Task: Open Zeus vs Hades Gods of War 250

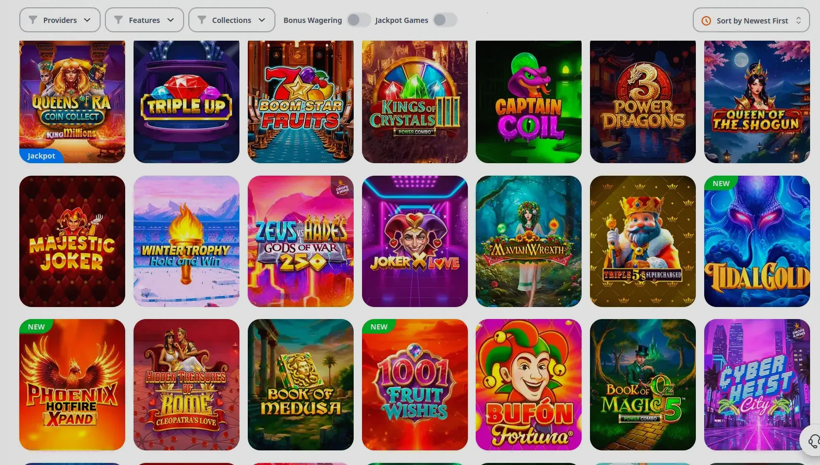Action: [x=300, y=241]
